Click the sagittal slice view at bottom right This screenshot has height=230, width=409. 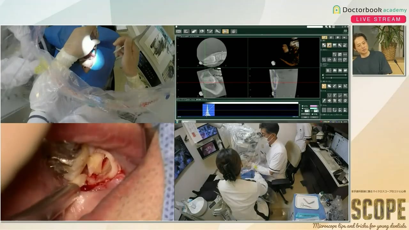[284, 83]
